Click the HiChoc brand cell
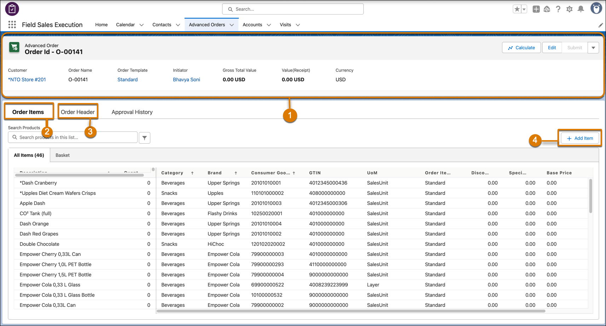The image size is (606, 326). (x=216, y=244)
